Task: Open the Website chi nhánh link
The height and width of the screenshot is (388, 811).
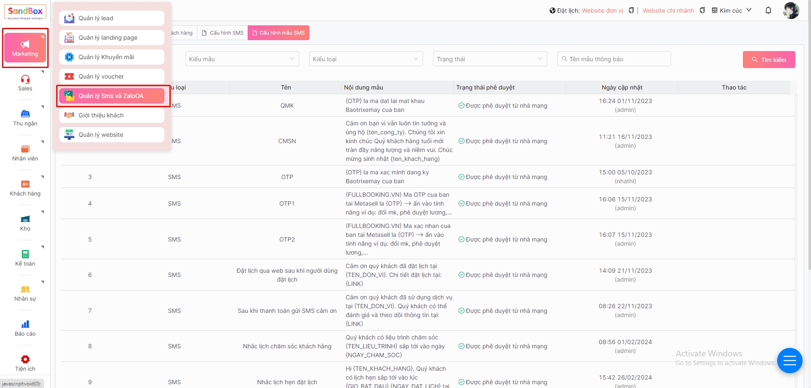Action: point(668,11)
